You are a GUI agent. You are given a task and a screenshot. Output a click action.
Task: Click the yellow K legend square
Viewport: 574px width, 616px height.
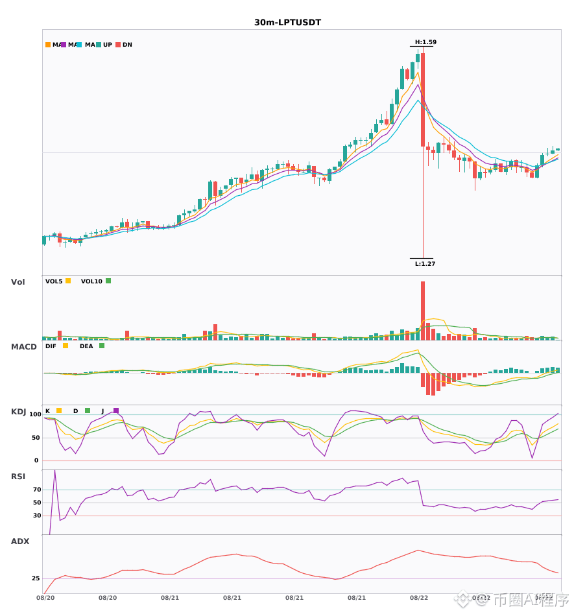click(x=59, y=410)
